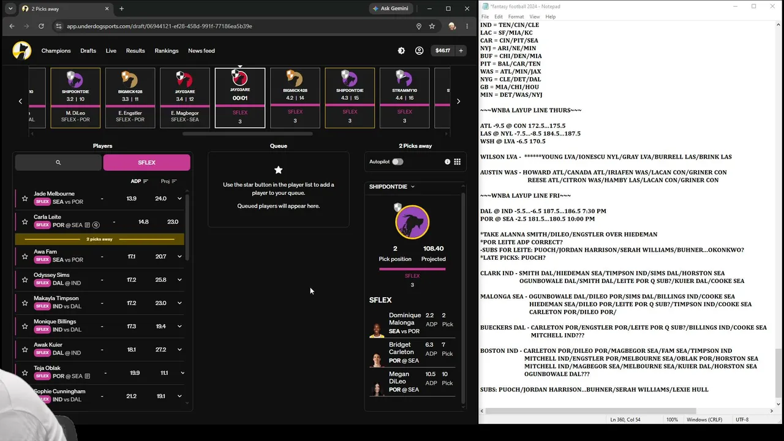Open the Champions nav item

[x=56, y=51]
